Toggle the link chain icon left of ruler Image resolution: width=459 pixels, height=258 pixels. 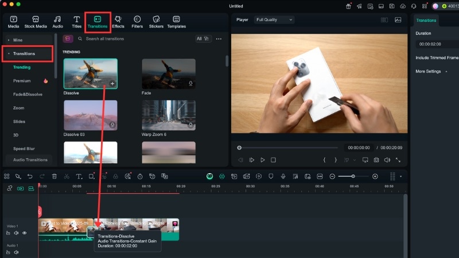coord(10,189)
